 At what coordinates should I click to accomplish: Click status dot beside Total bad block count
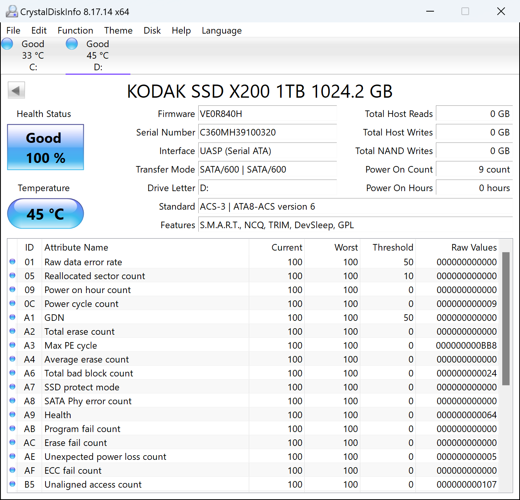[12, 373]
